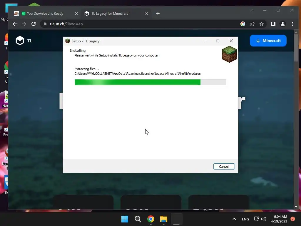Go back to previous page
This screenshot has width=301, height=226.
15,24
